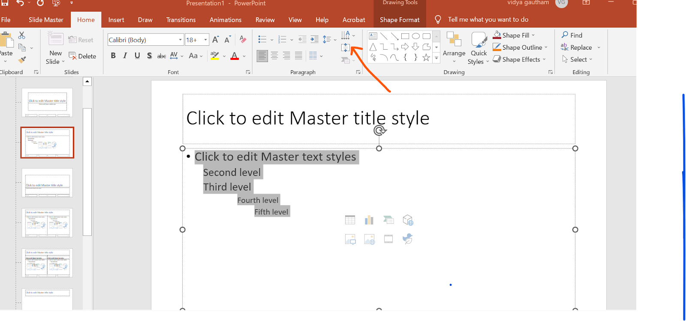
Task: Click the New Slide button
Action: pos(55,48)
